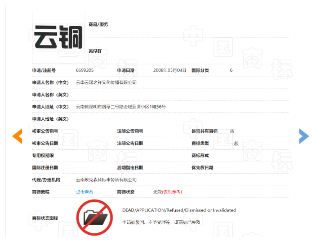
Task: Click the 国际分类 label
Action: click(200, 70)
